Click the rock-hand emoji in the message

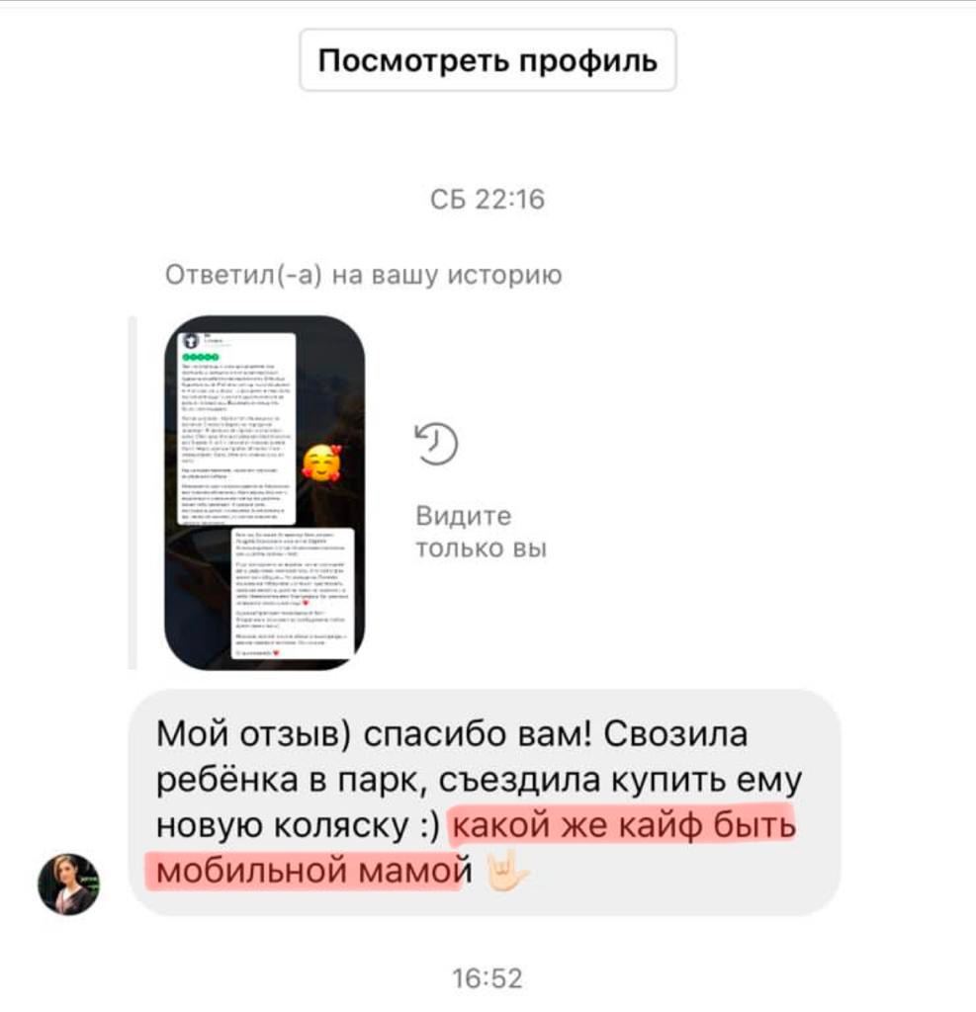[506, 871]
